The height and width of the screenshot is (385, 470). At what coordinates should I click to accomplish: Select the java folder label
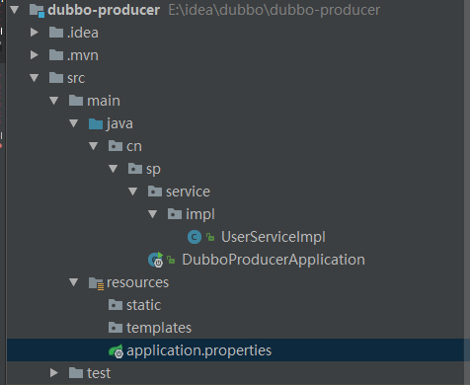pyautogui.click(x=119, y=124)
